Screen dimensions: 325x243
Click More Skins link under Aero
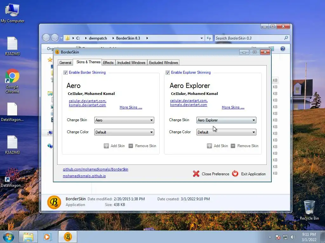[131, 107]
